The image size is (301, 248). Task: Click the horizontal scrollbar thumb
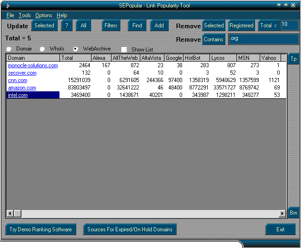pos(18,213)
